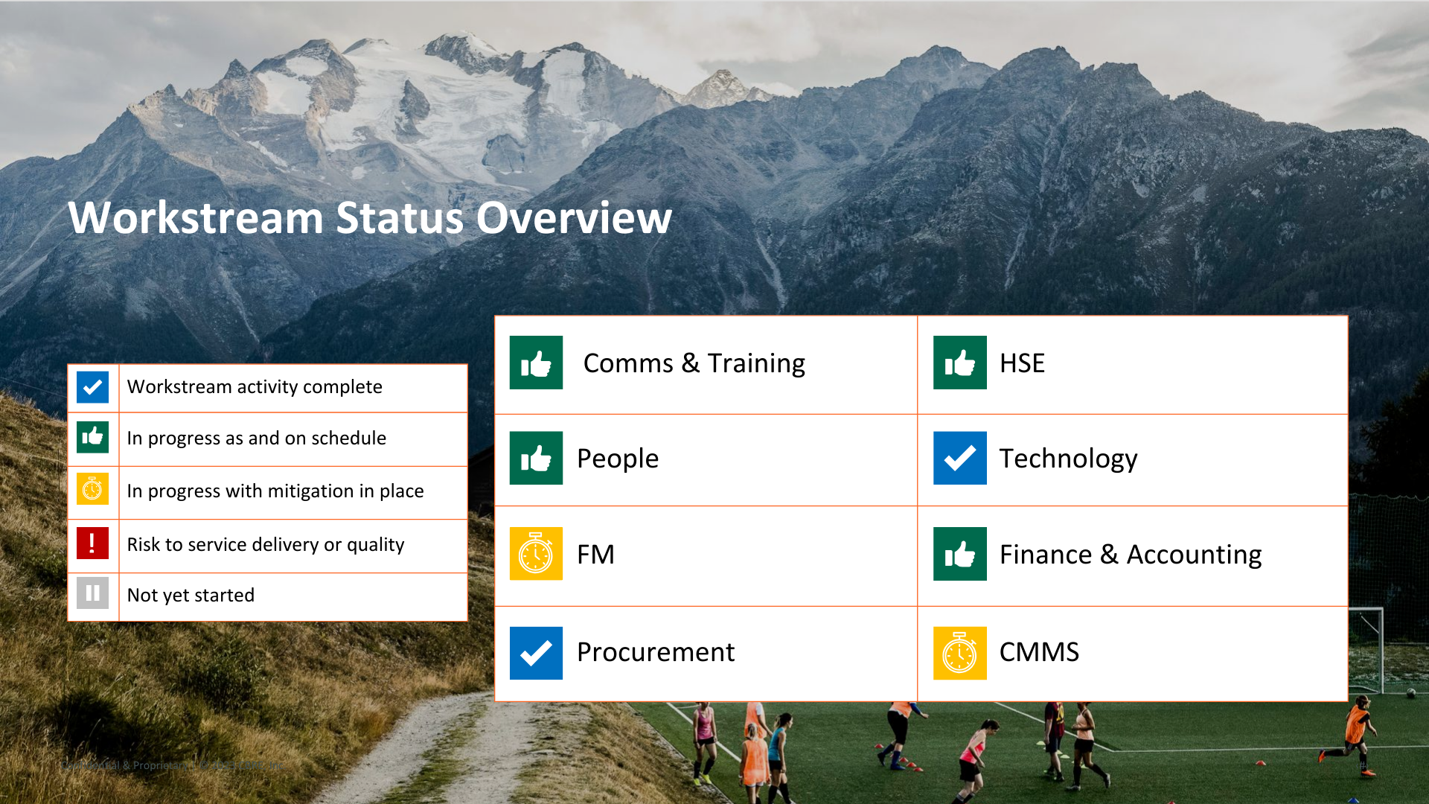Click the blue checkmark next to Procurement
Screen dimensions: 1429x804
pos(536,653)
